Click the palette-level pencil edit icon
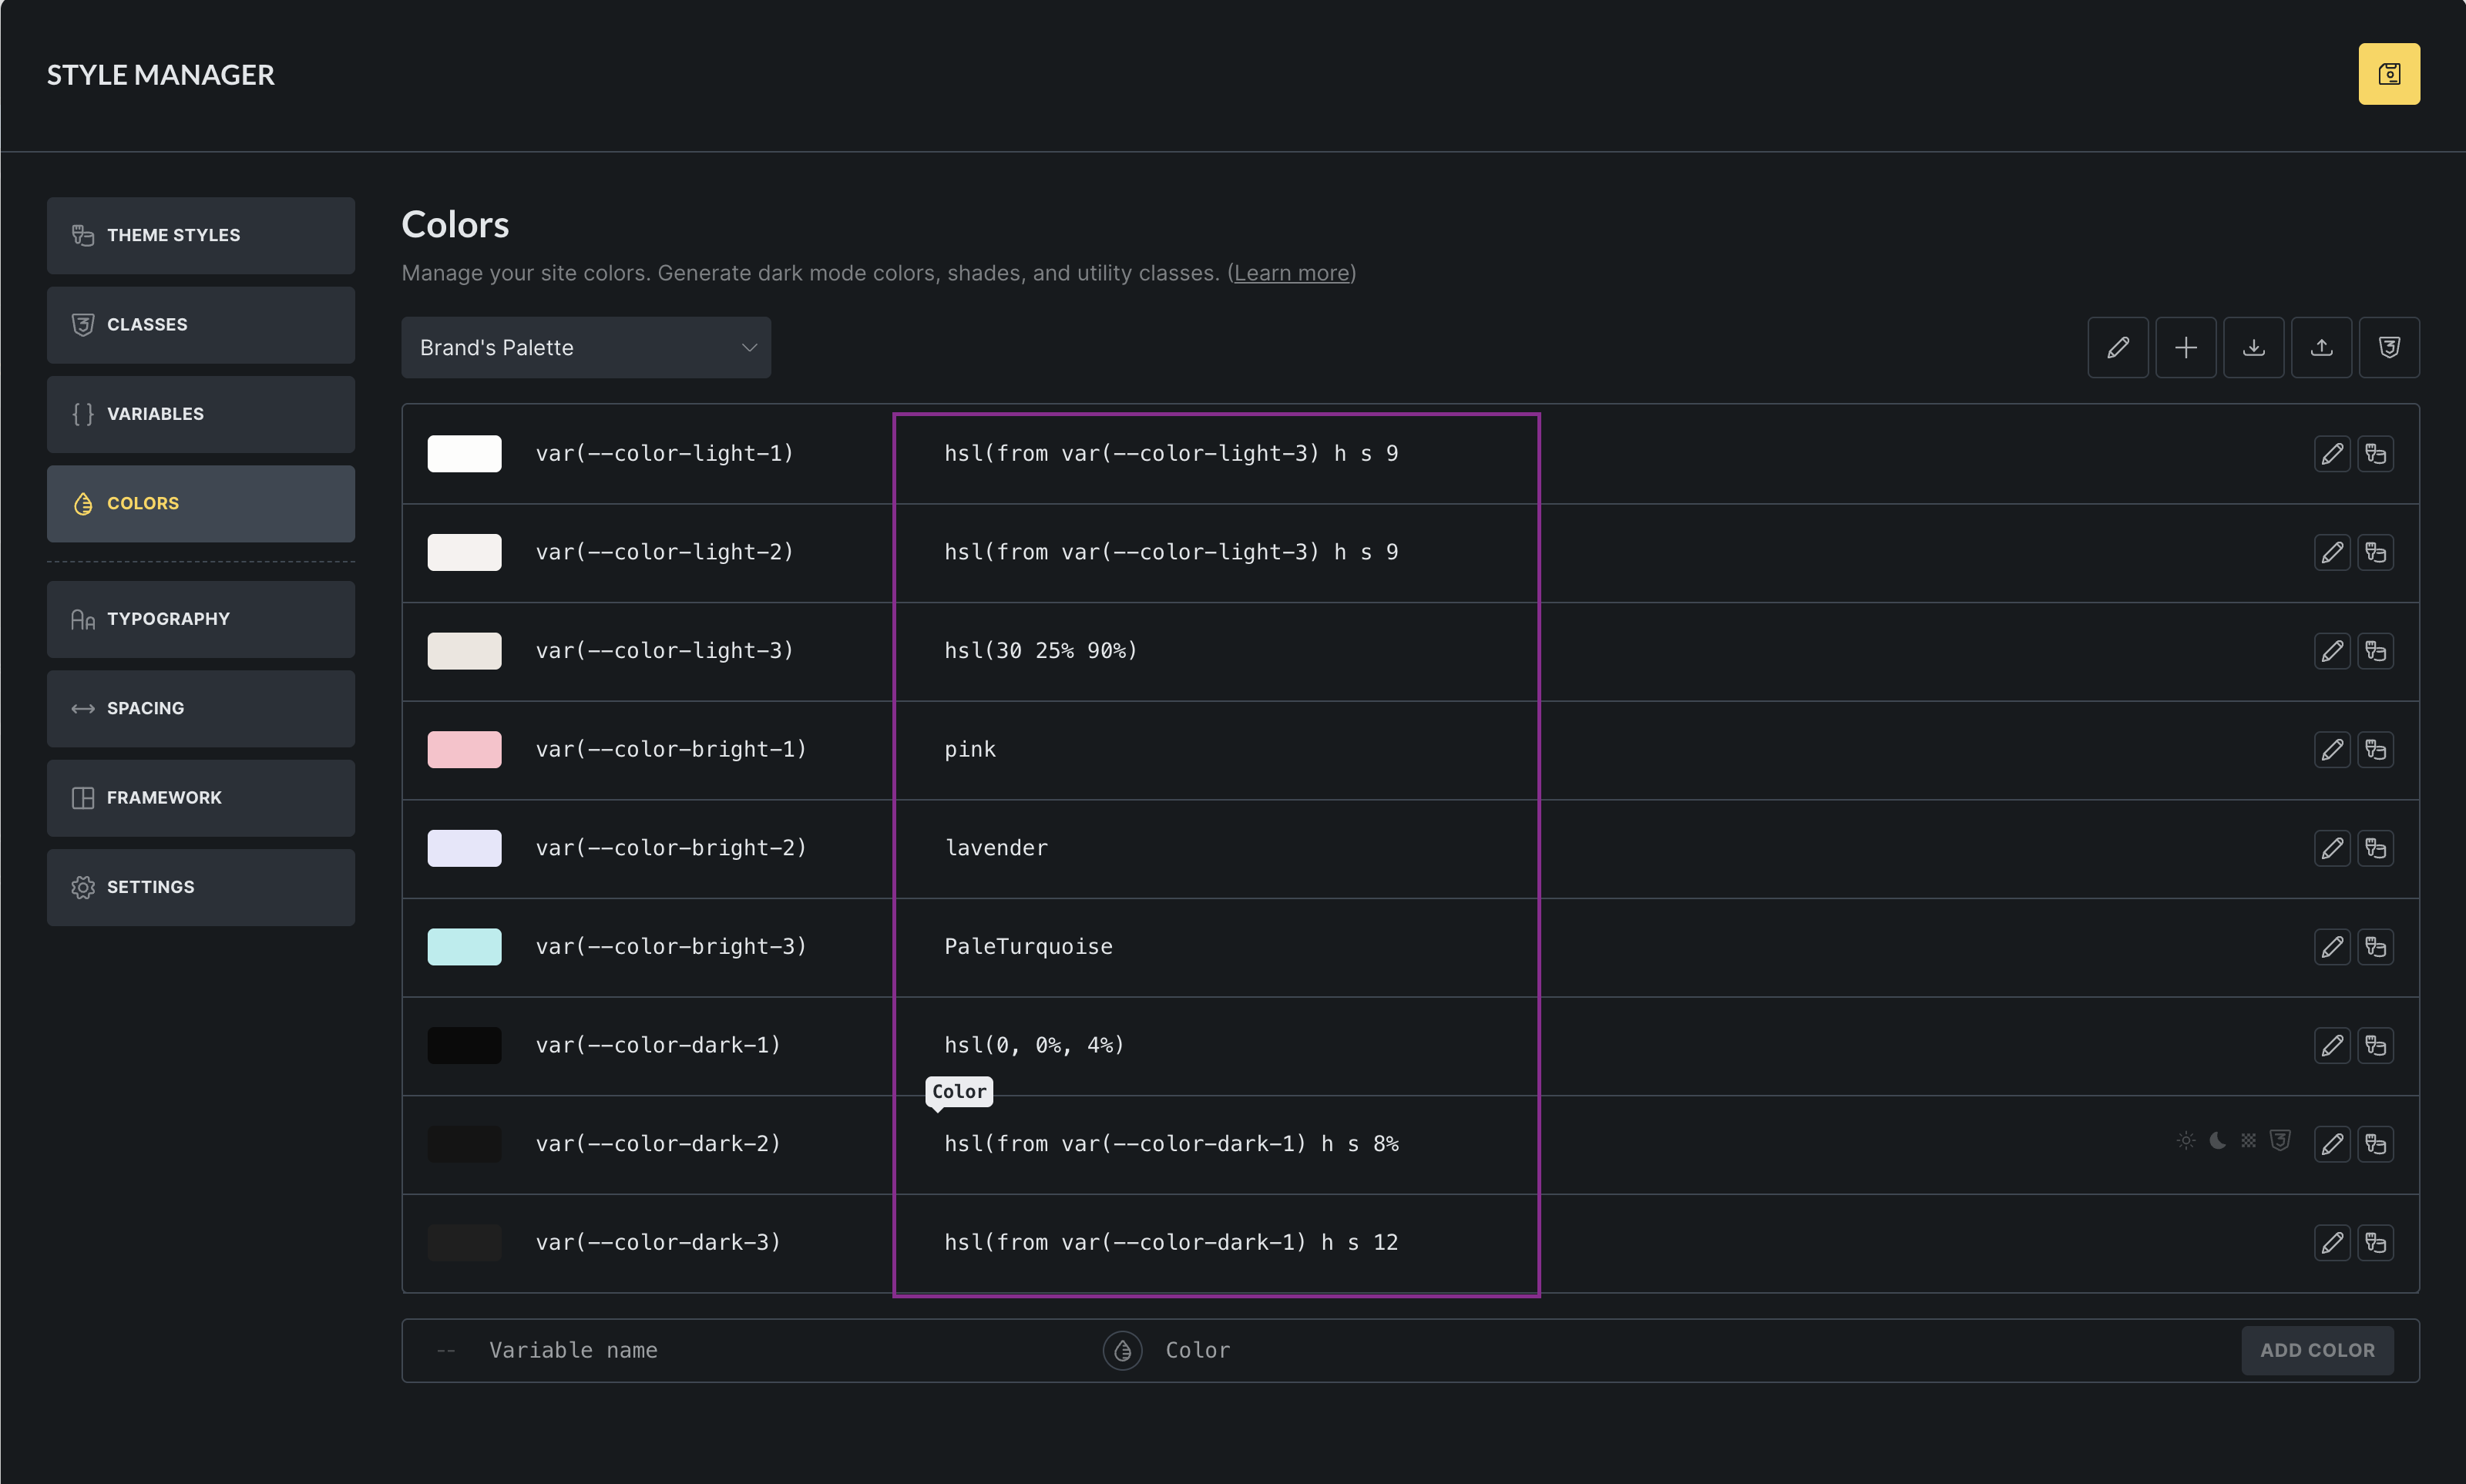The image size is (2466, 1484). point(2117,347)
